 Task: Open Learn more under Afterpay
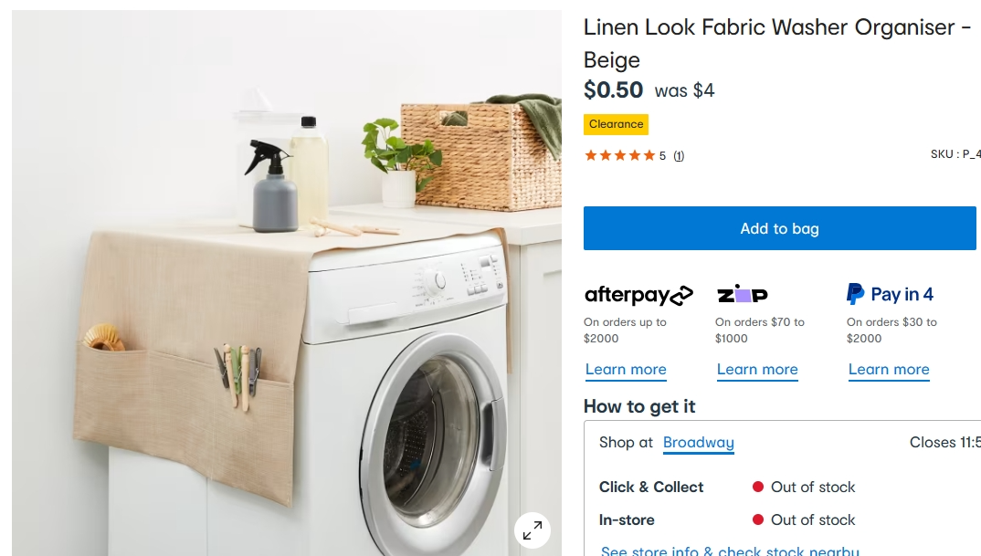626,370
